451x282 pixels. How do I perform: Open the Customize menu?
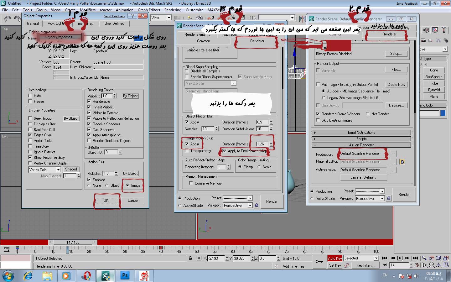click(194, 10)
